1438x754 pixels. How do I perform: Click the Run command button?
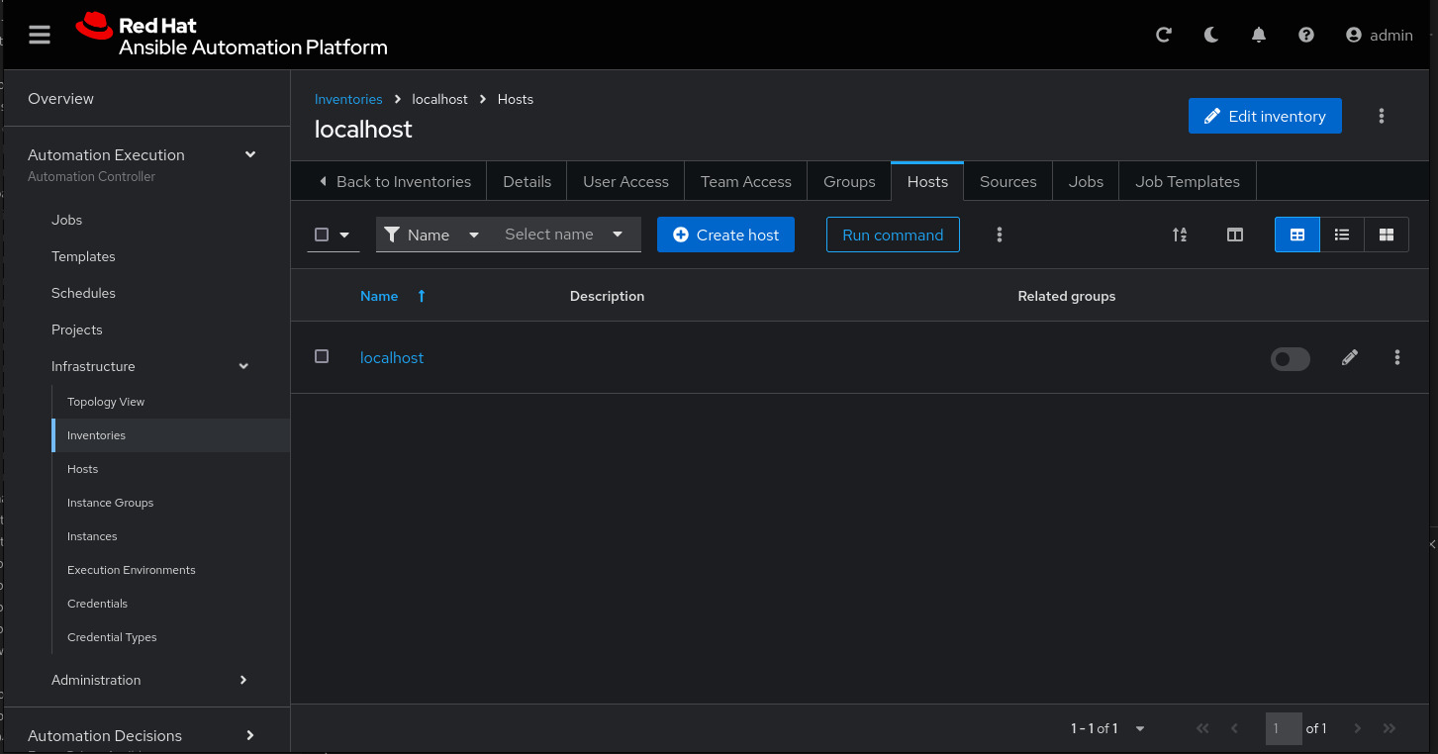click(893, 235)
